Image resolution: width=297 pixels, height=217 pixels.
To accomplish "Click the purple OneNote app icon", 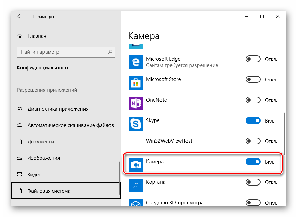I will coord(136,103).
